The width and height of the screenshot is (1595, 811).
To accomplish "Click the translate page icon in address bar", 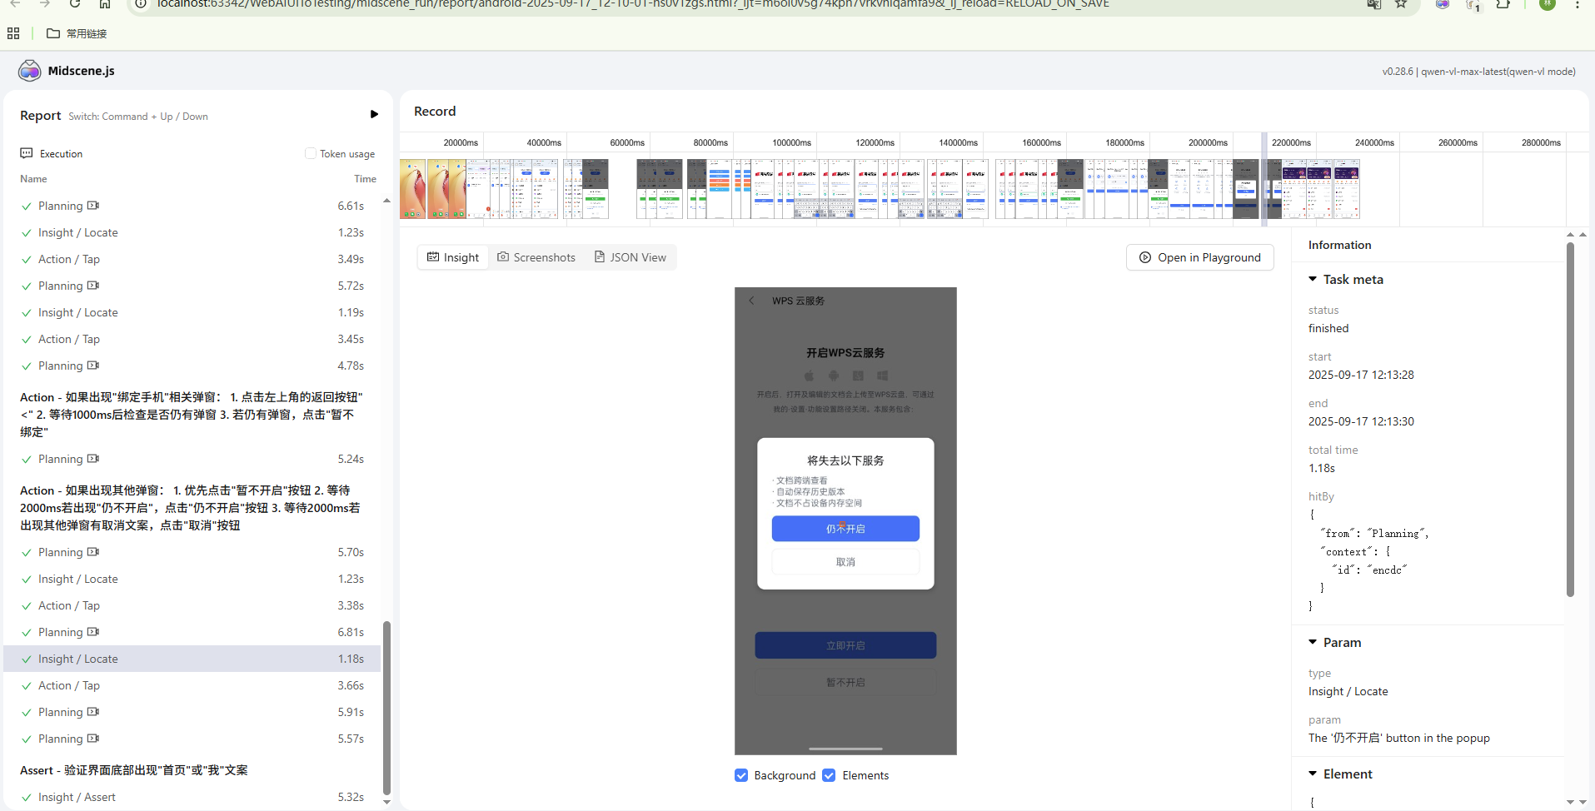I will (x=1373, y=4).
